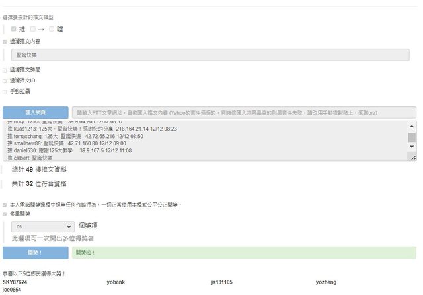Viewport: 423px width, 295px height.
Task: Toggle the 過濾推文內容 filter checkbox
Action: click(5, 42)
